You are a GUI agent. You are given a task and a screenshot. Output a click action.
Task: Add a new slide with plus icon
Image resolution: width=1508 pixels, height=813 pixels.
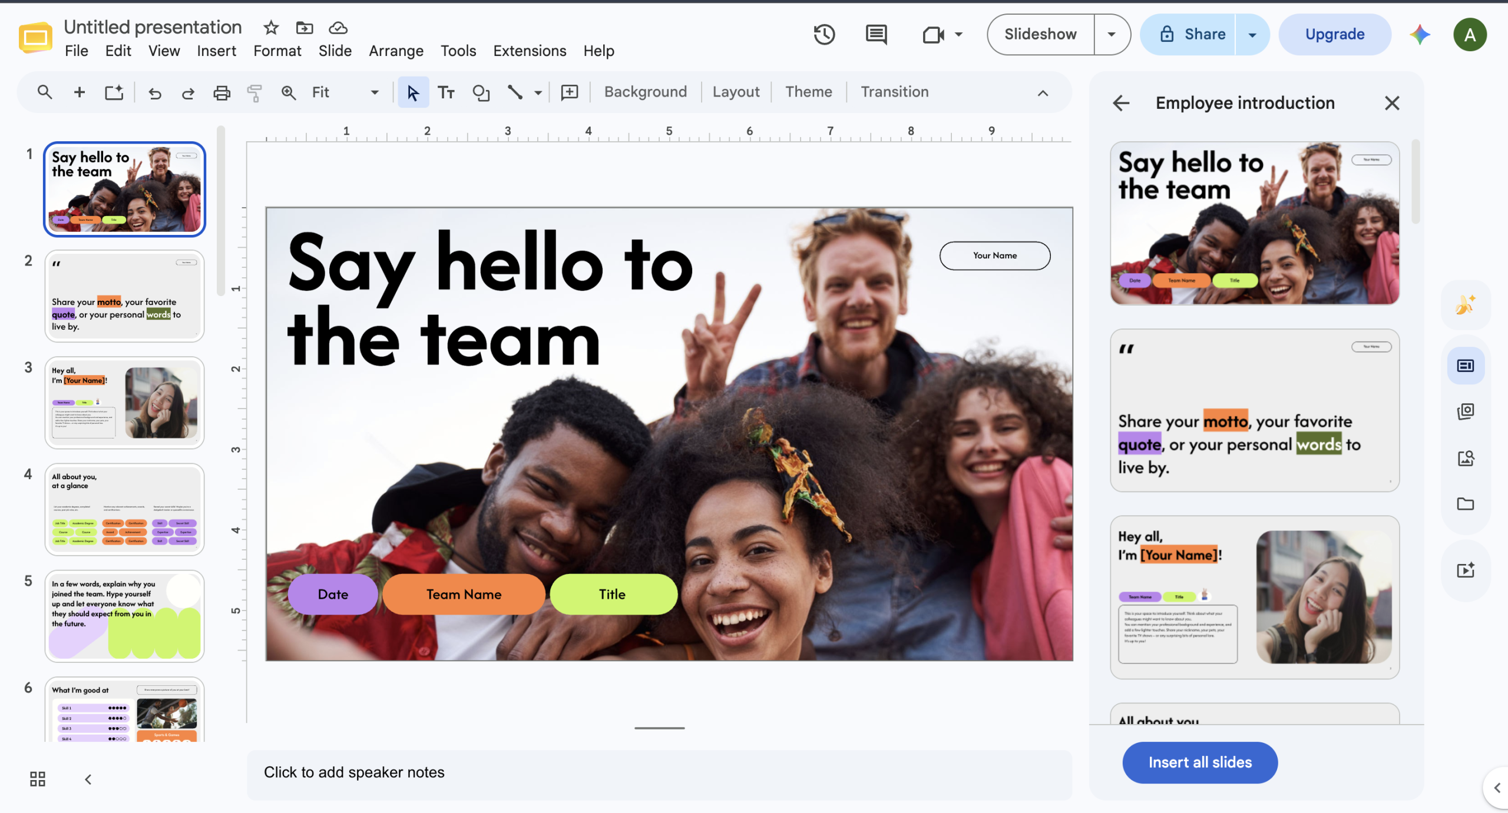[80, 92]
